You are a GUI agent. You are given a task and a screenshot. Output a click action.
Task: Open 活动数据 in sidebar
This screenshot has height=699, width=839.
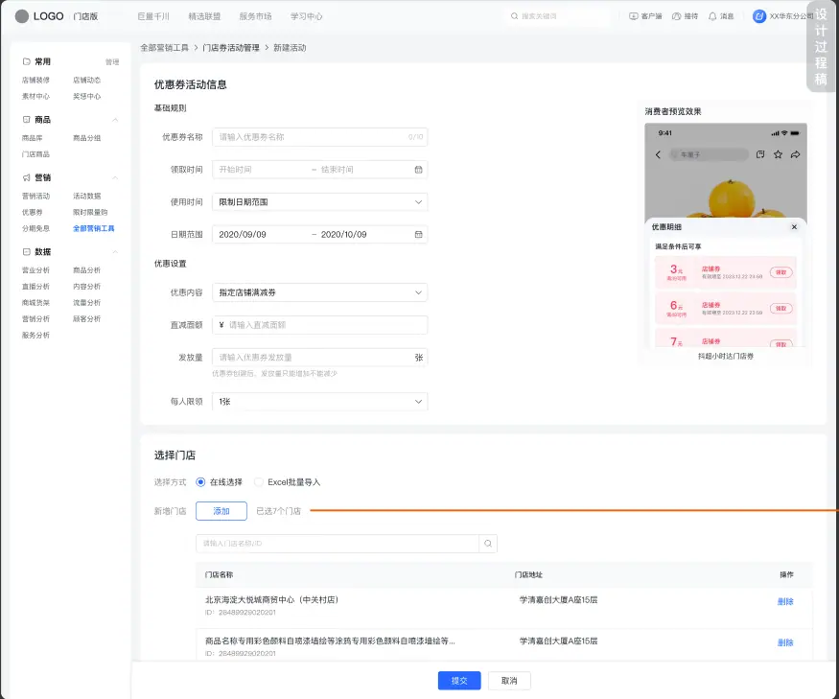(x=86, y=196)
